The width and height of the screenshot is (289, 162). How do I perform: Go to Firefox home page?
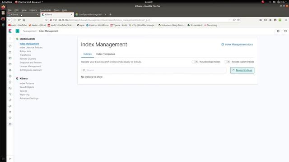[x=24, y=20]
